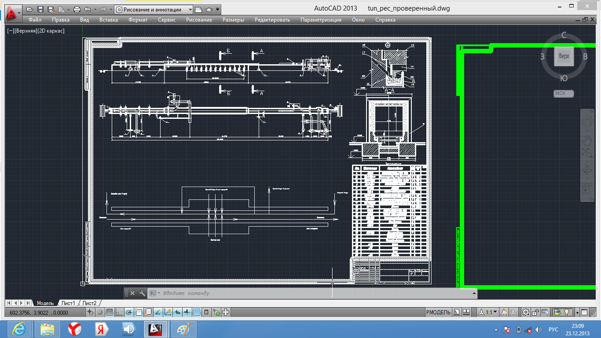This screenshot has width=601, height=338.
Task: Toggle snap mode in status bar
Action: pyautogui.click(x=100, y=312)
